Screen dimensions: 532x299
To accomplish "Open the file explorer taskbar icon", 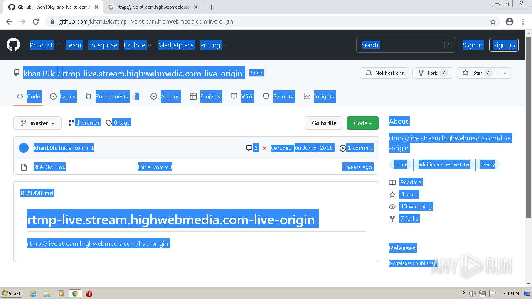I will [47, 294].
